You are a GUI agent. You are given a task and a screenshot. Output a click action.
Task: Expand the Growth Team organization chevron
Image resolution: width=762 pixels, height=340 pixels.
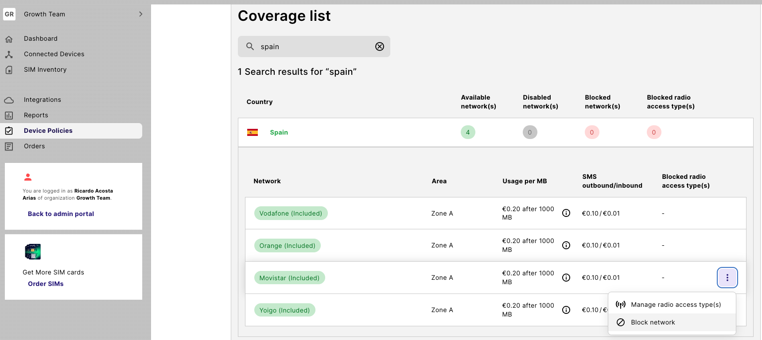[141, 14]
